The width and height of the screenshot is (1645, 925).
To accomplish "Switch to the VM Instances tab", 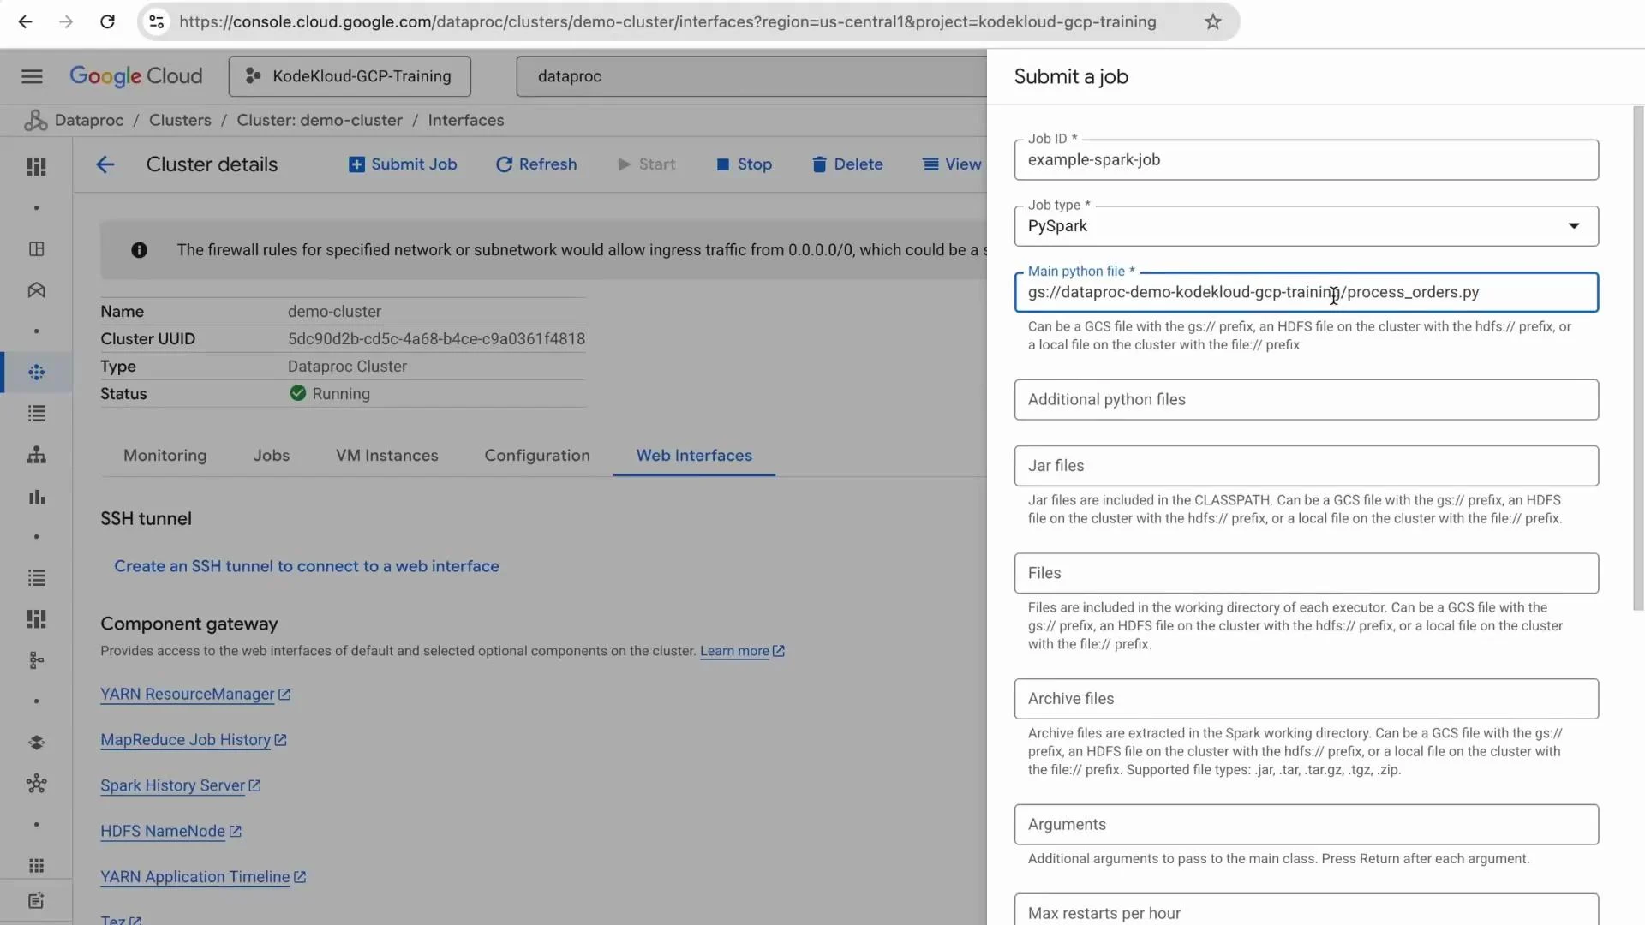I will pos(386,456).
